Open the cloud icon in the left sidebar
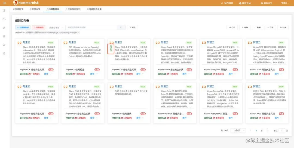294x148 pixels. coord(4,19)
